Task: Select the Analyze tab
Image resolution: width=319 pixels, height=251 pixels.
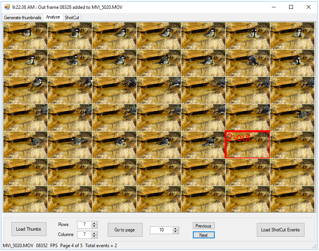Action: pyautogui.click(x=53, y=17)
